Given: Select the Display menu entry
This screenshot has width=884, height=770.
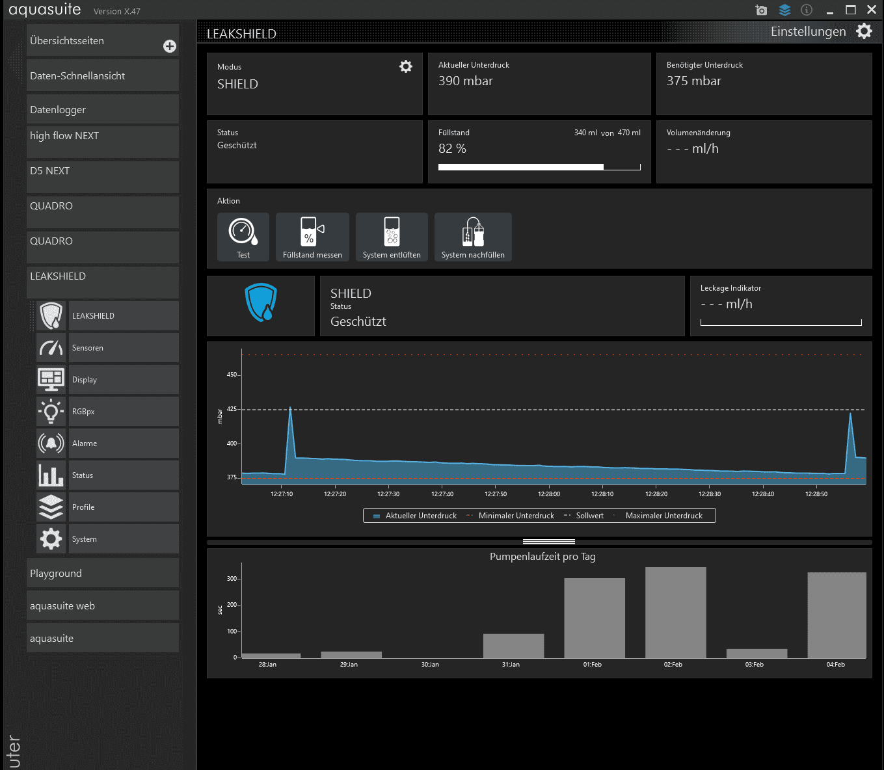Looking at the screenshot, I should click(x=124, y=379).
